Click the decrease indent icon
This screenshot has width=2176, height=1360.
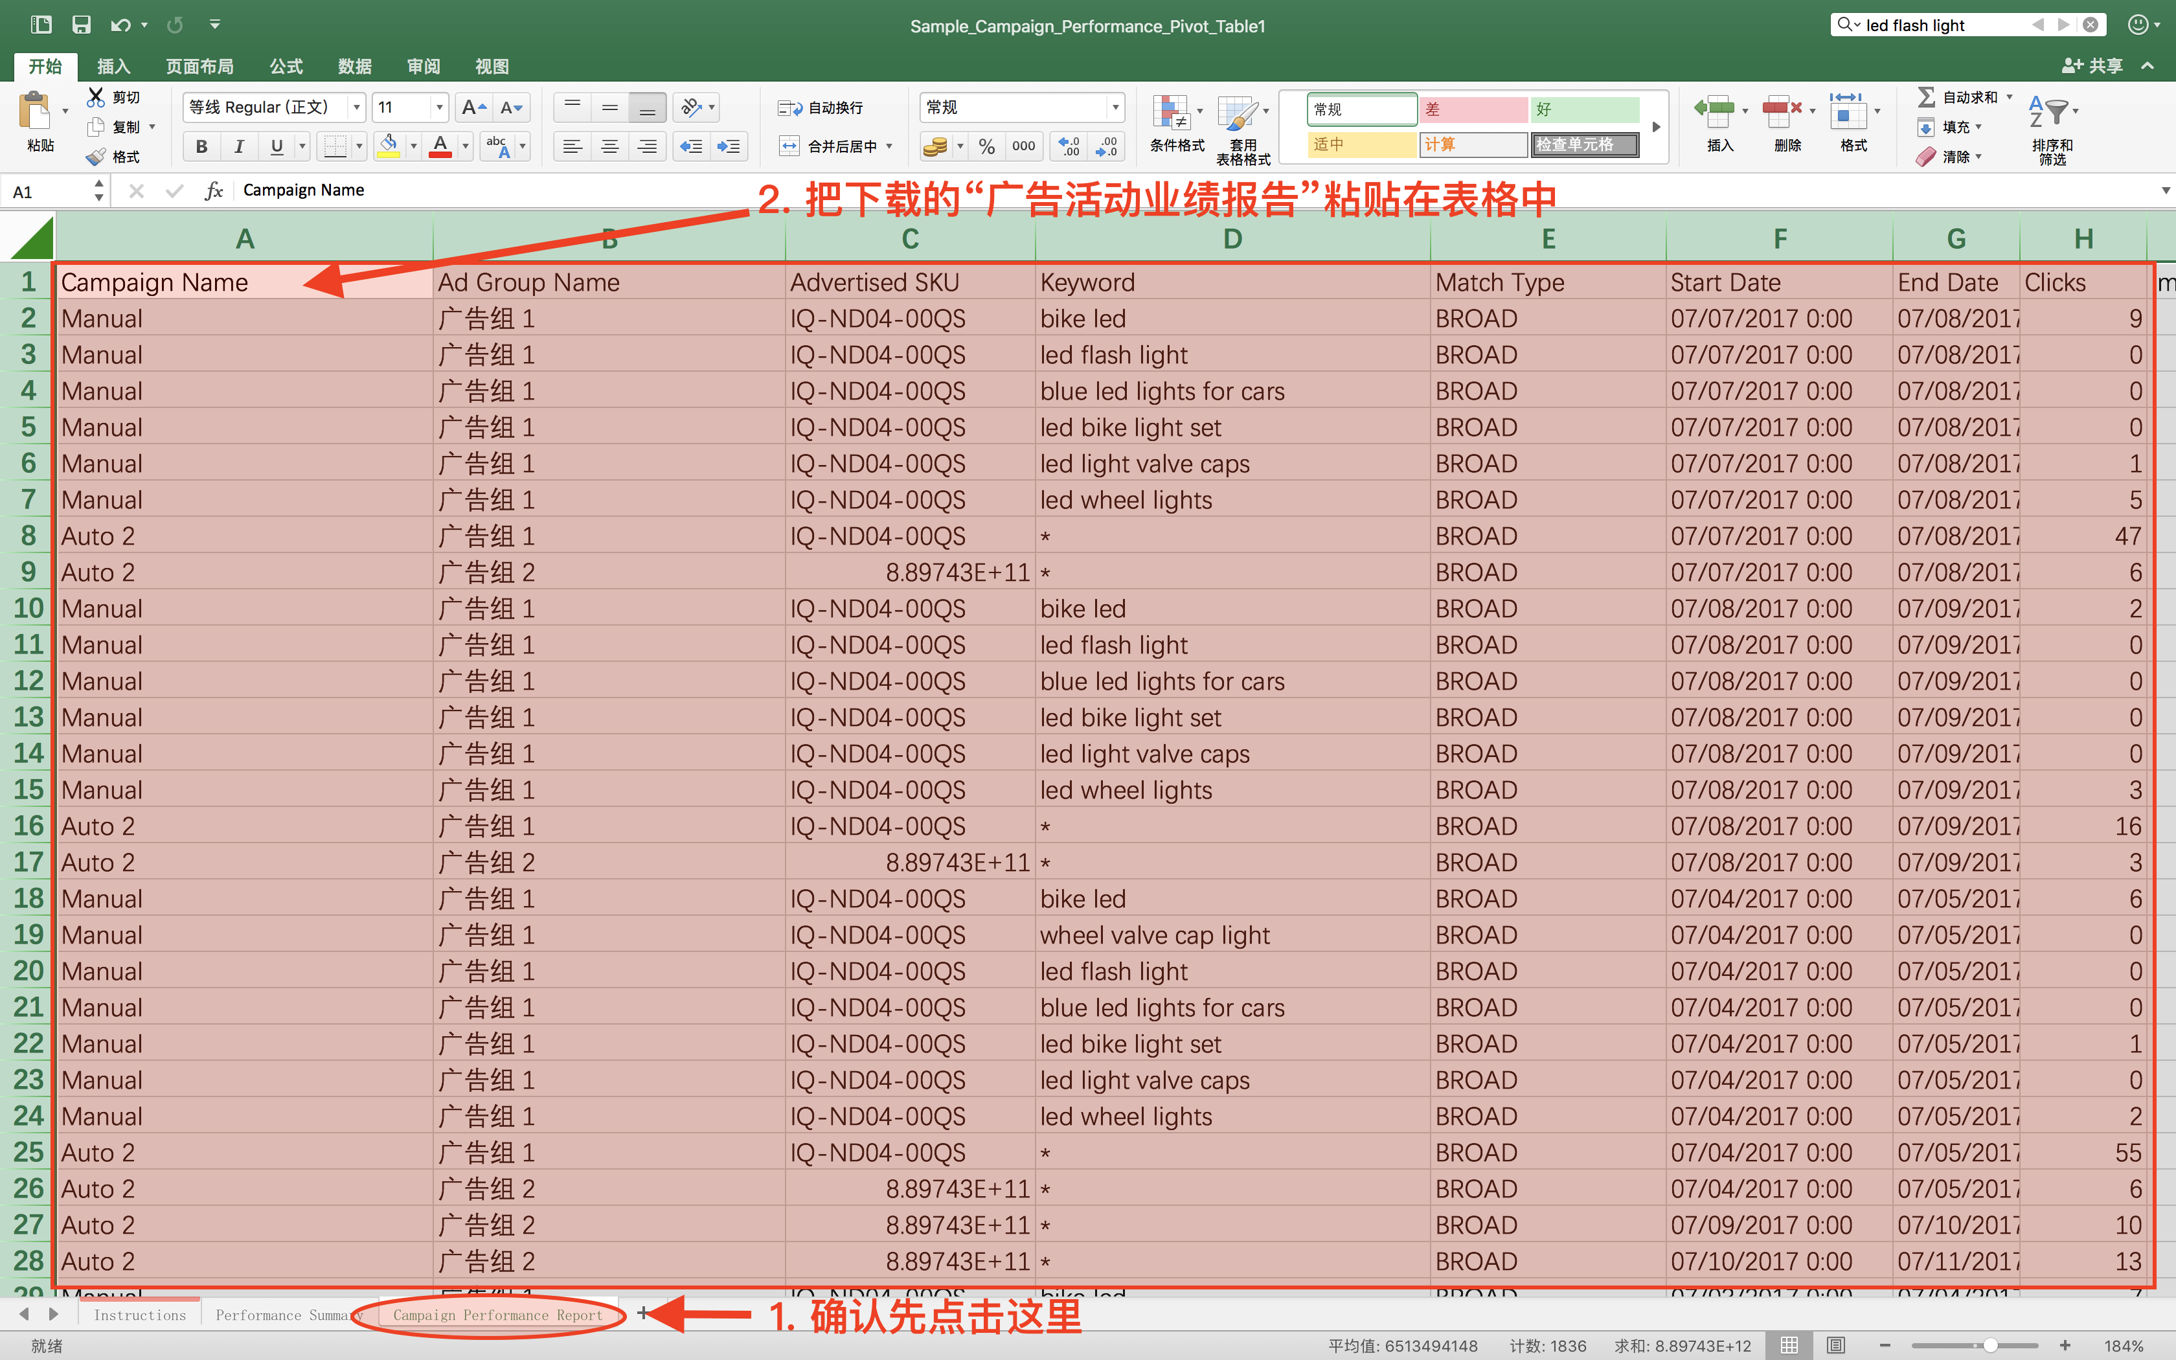(x=690, y=146)
